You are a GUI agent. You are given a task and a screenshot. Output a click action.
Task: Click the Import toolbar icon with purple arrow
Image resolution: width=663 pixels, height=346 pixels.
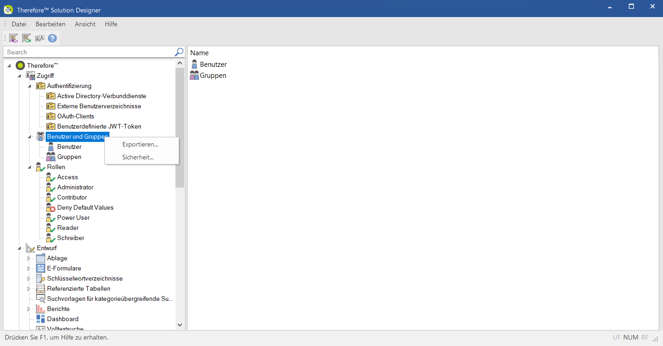pos(13,38)
